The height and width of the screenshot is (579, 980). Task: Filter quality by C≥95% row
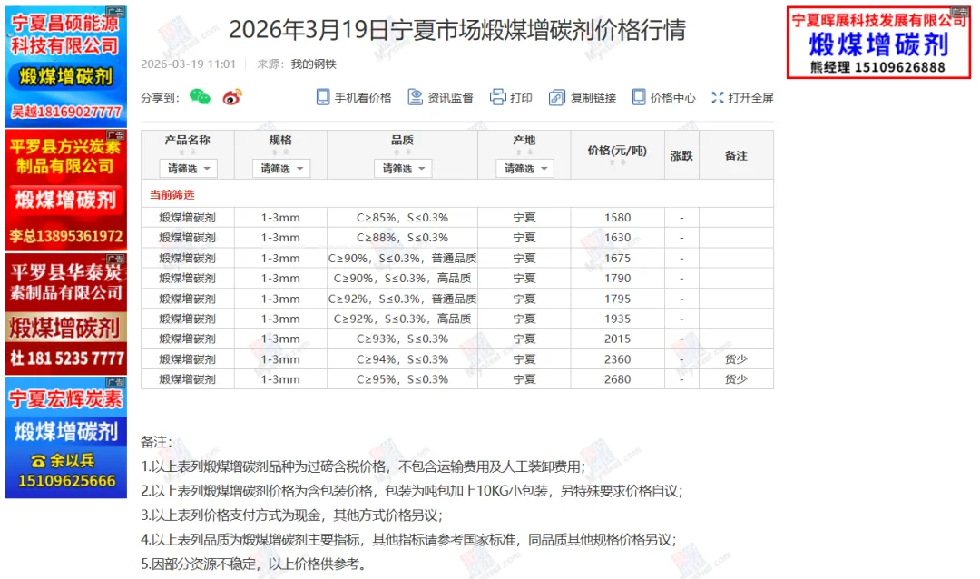[402, 379]
